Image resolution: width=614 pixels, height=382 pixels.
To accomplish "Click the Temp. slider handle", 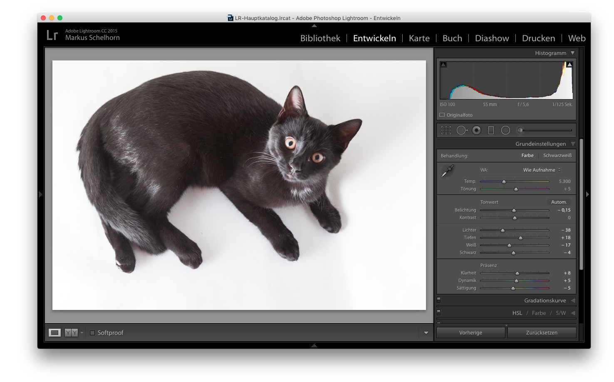I will (x=504, y=182).
